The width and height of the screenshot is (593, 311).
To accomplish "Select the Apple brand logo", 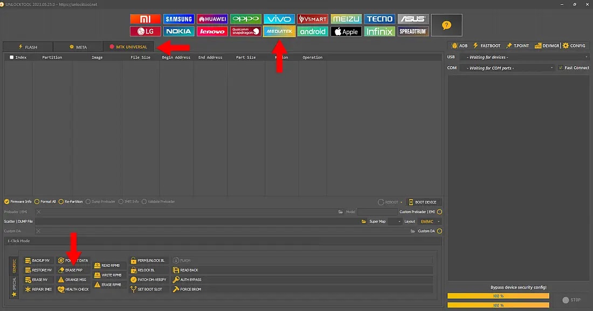I will pyautogui.click(x=346, y=31).
